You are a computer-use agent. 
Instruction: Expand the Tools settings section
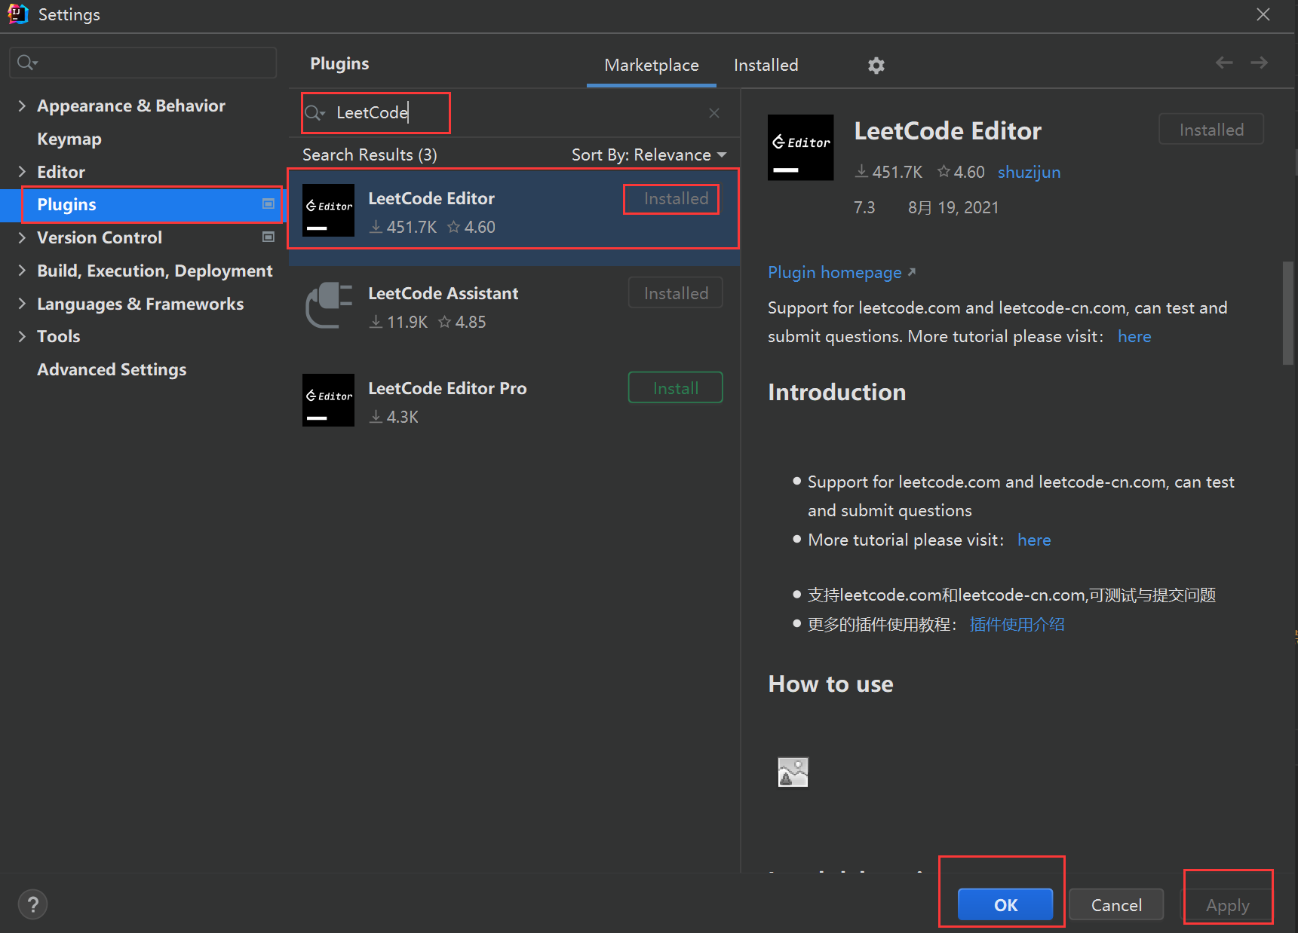(22, 336)
